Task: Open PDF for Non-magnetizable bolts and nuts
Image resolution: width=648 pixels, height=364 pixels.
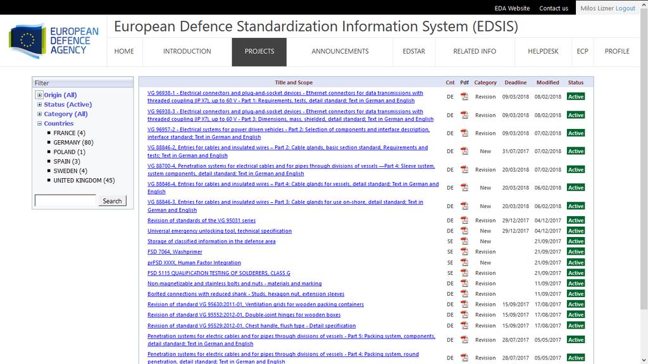Action: 464,283
